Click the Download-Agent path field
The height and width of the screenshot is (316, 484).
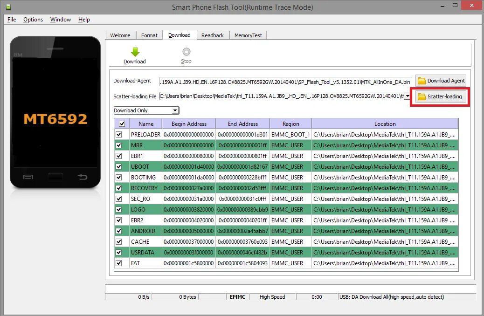point(285,82)
